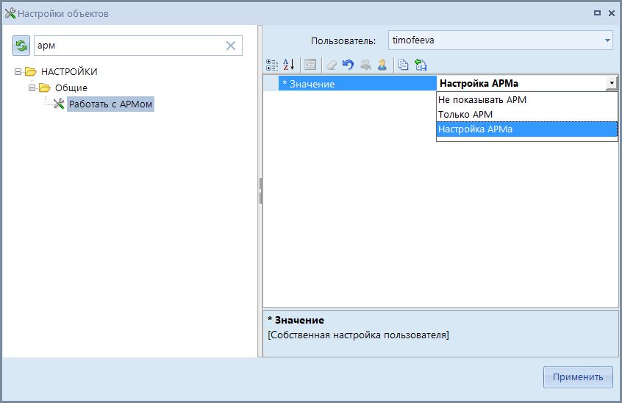Select 'Не показывать АРМ' option
The width and height of the screenshot is (622, 403).
point(482,100)
